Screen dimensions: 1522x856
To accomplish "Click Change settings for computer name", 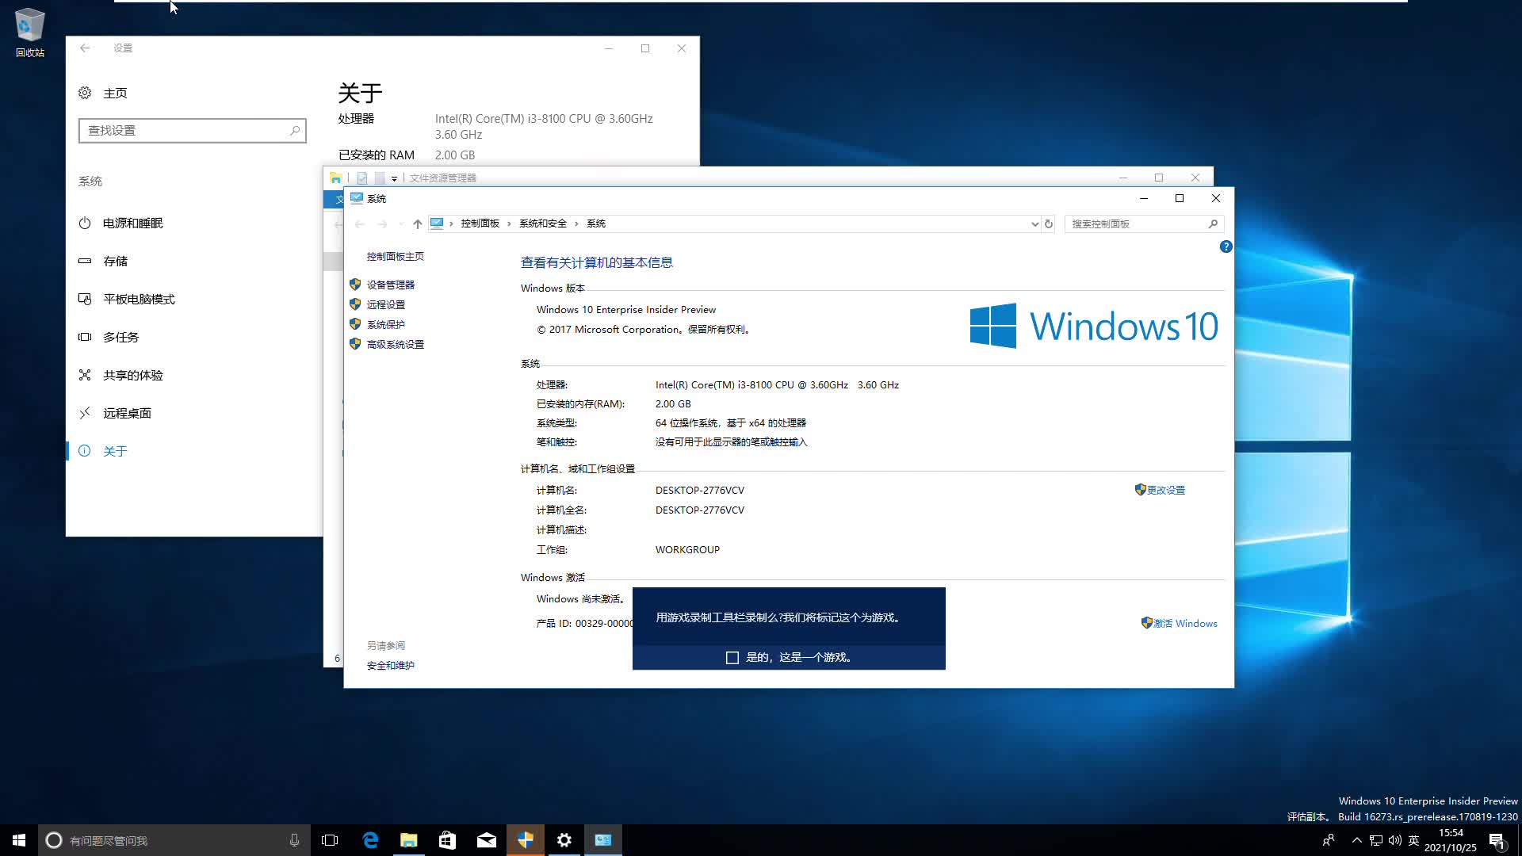I will [x=1165, y=491].
